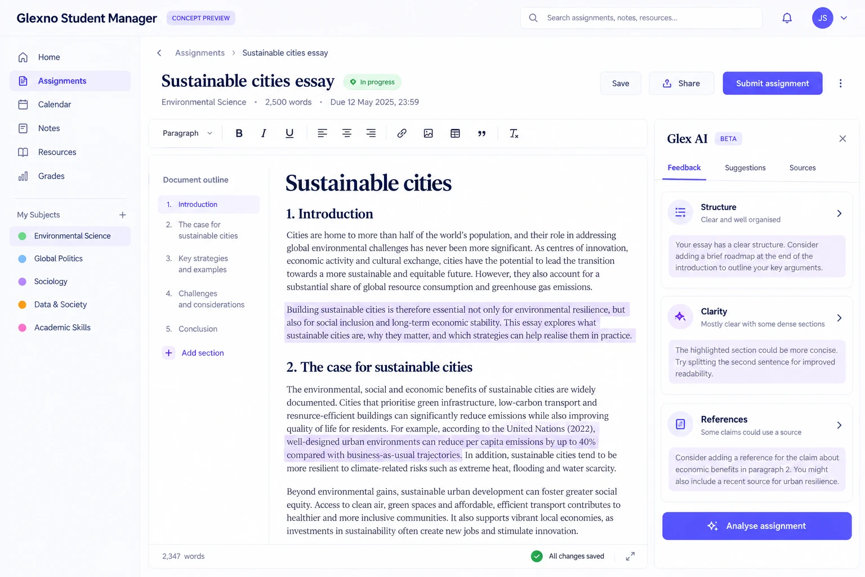Viewport: 865px width, 577px height.
Task: Select the Global Politics subject
Action: [x=70, y=259]
